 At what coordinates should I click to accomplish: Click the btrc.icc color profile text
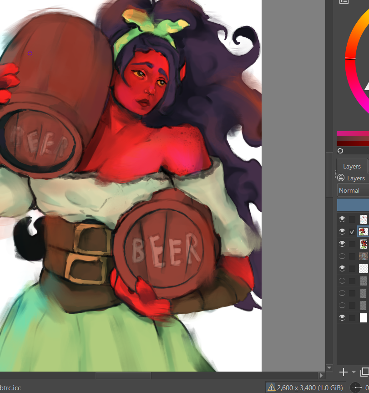tap(10, 388)
